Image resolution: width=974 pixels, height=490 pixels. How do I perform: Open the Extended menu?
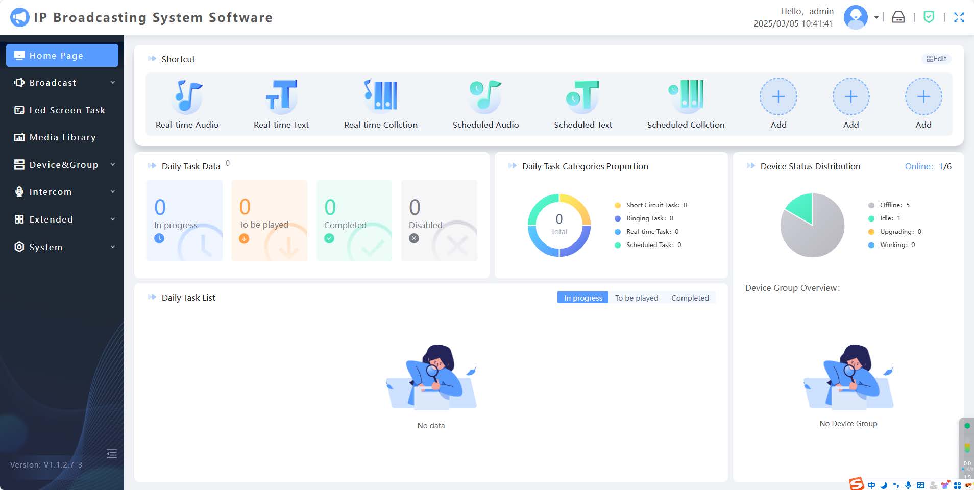pyautogui.click(x=62, y=219)
